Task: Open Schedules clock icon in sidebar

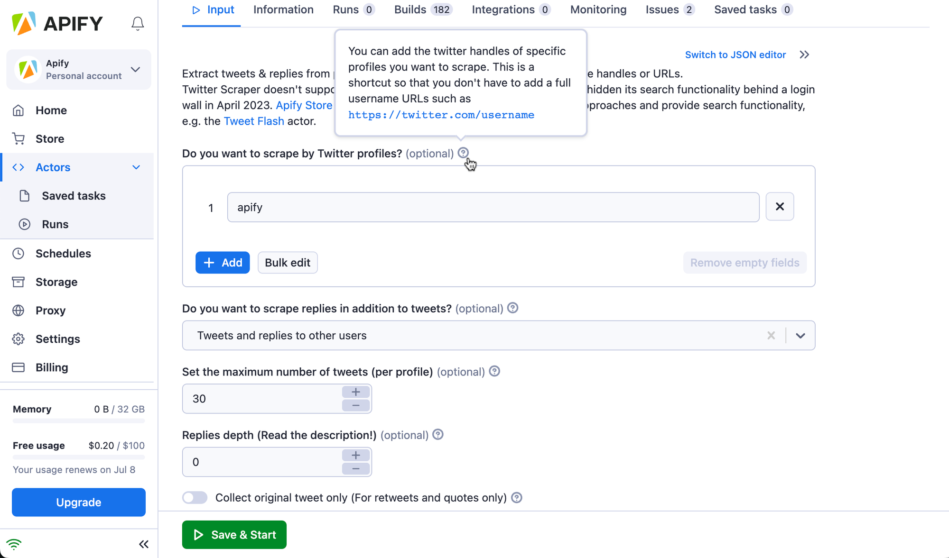Action: [x=19, y=254]
